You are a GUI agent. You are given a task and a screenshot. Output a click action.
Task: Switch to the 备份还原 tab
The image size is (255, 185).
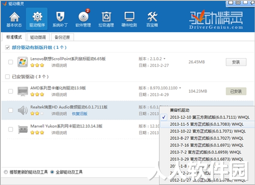tap(62, 37)
